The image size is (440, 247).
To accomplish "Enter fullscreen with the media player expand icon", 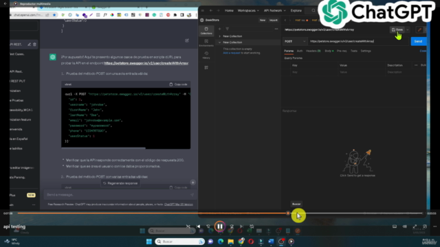I will [415, 226].
